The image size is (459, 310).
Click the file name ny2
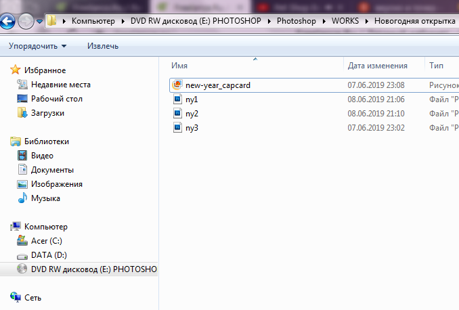click(x=192, y=114)
